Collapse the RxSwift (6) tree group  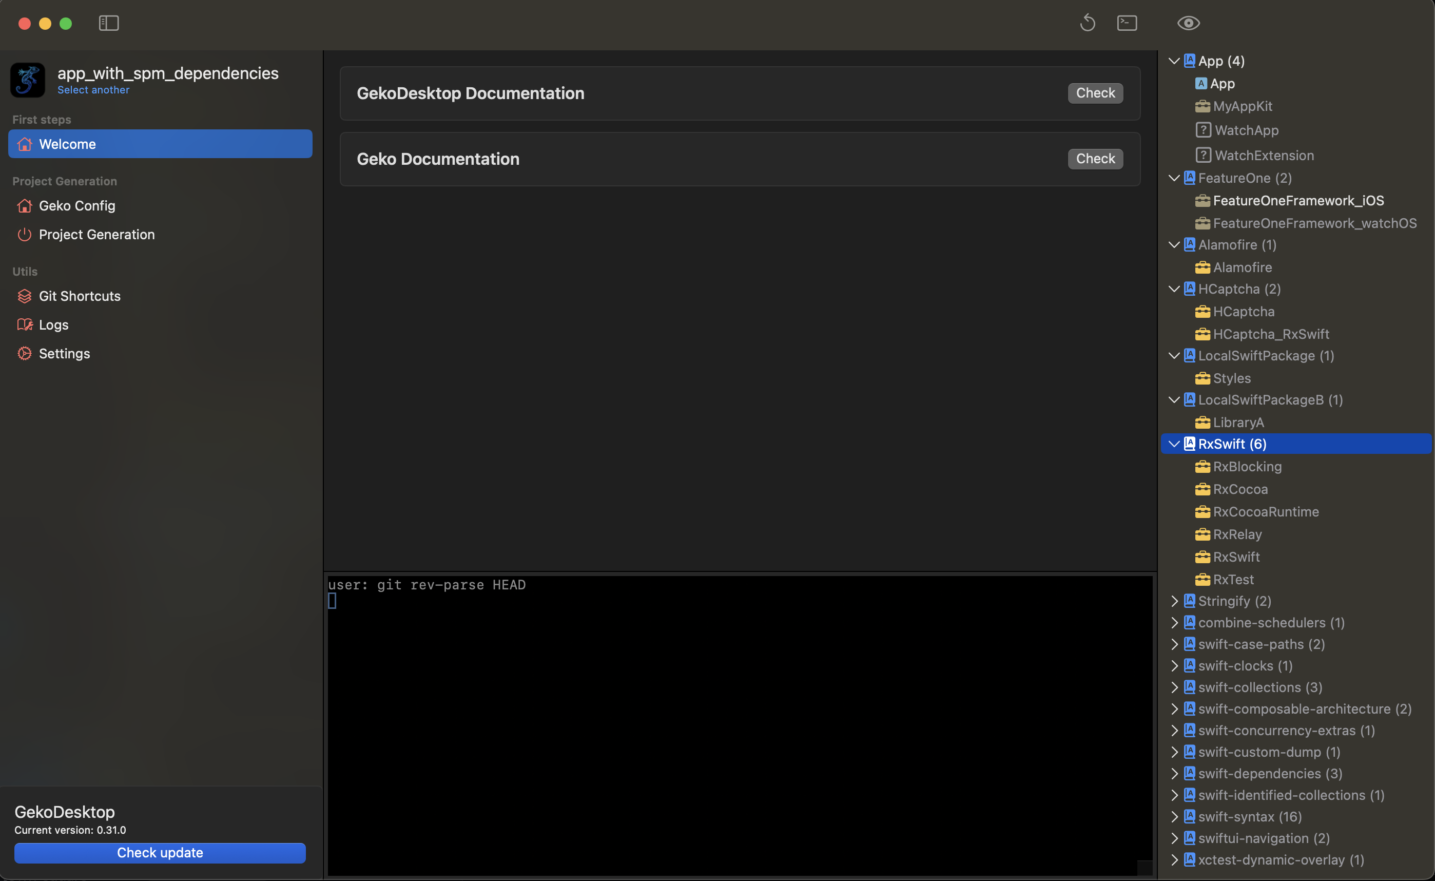coord(1174,444)
